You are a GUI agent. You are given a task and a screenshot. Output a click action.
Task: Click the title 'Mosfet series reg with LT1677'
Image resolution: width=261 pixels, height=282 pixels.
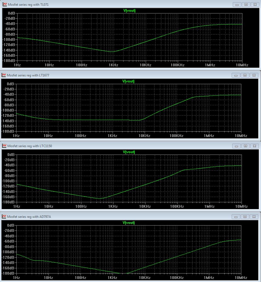28,75
